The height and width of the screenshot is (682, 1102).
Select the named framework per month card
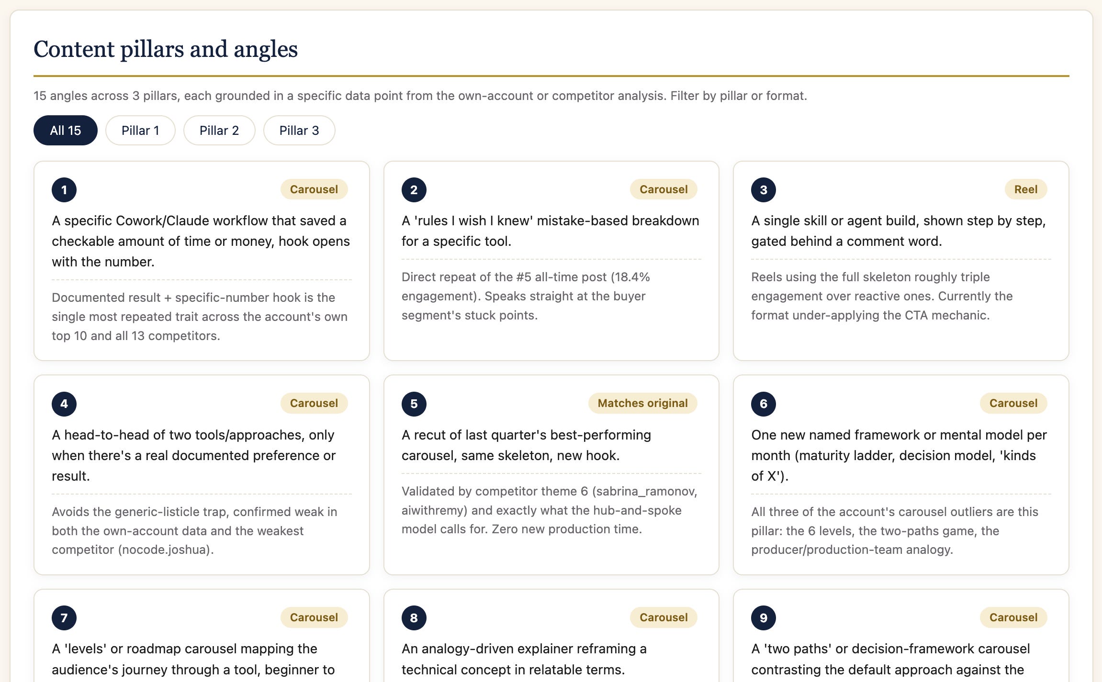[901, 475]
